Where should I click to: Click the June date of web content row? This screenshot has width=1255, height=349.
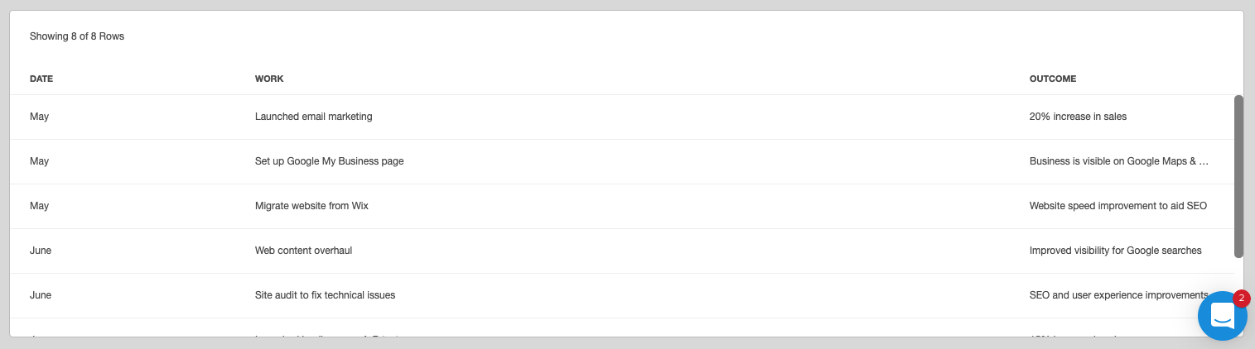[x=41, y=251]
